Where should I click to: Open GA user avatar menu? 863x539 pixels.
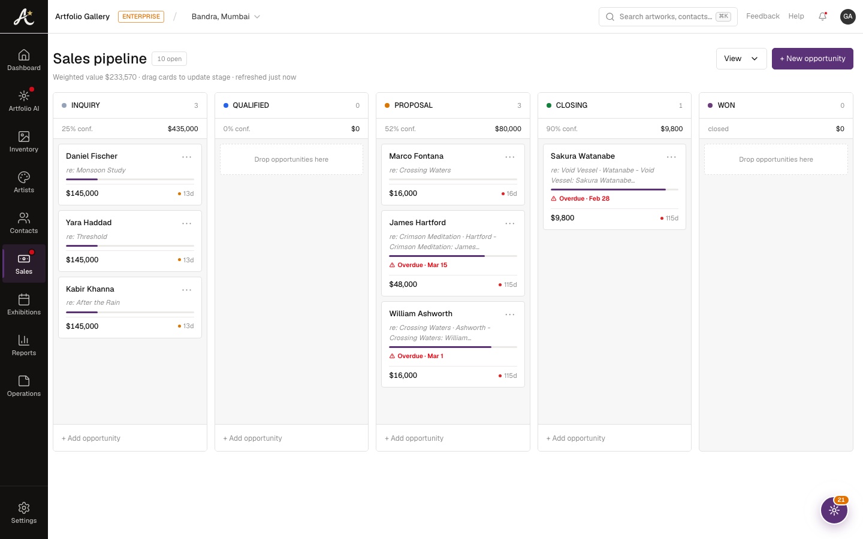pos(848,17)
